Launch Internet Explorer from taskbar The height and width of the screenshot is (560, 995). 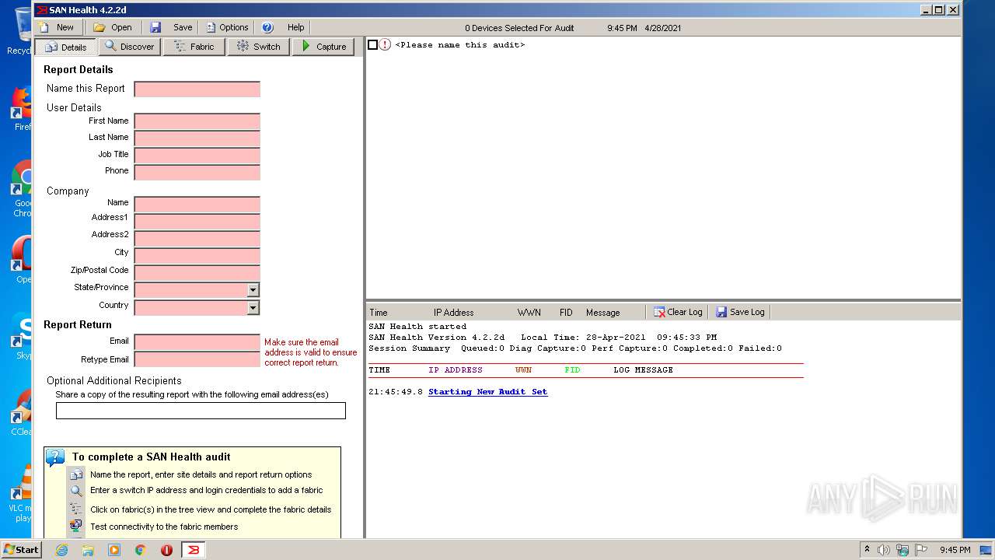coord(61,550)
